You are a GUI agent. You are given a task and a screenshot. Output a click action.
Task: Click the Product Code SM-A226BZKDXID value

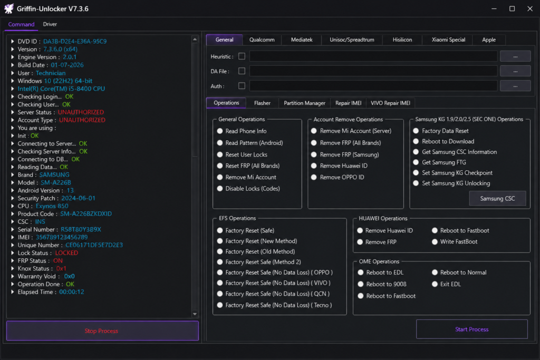coord(86,213)
